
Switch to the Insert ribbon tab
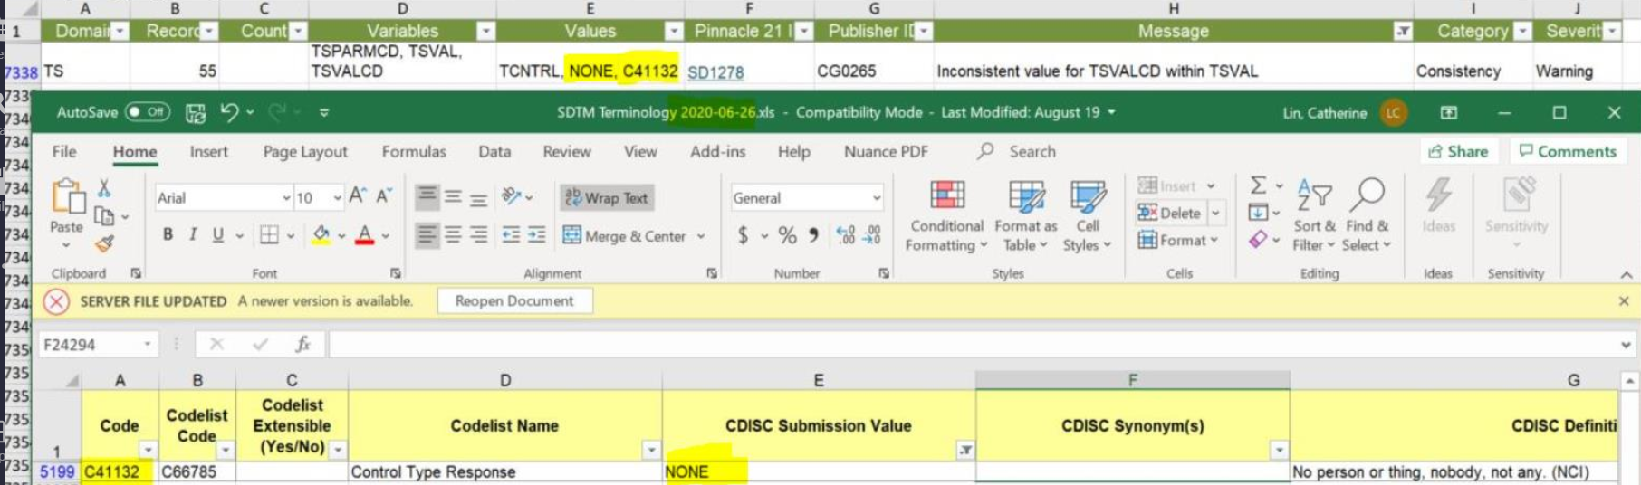208,151
